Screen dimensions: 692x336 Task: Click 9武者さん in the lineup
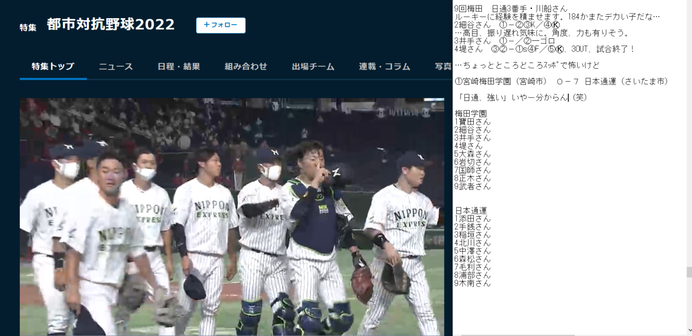coord(472,186)
